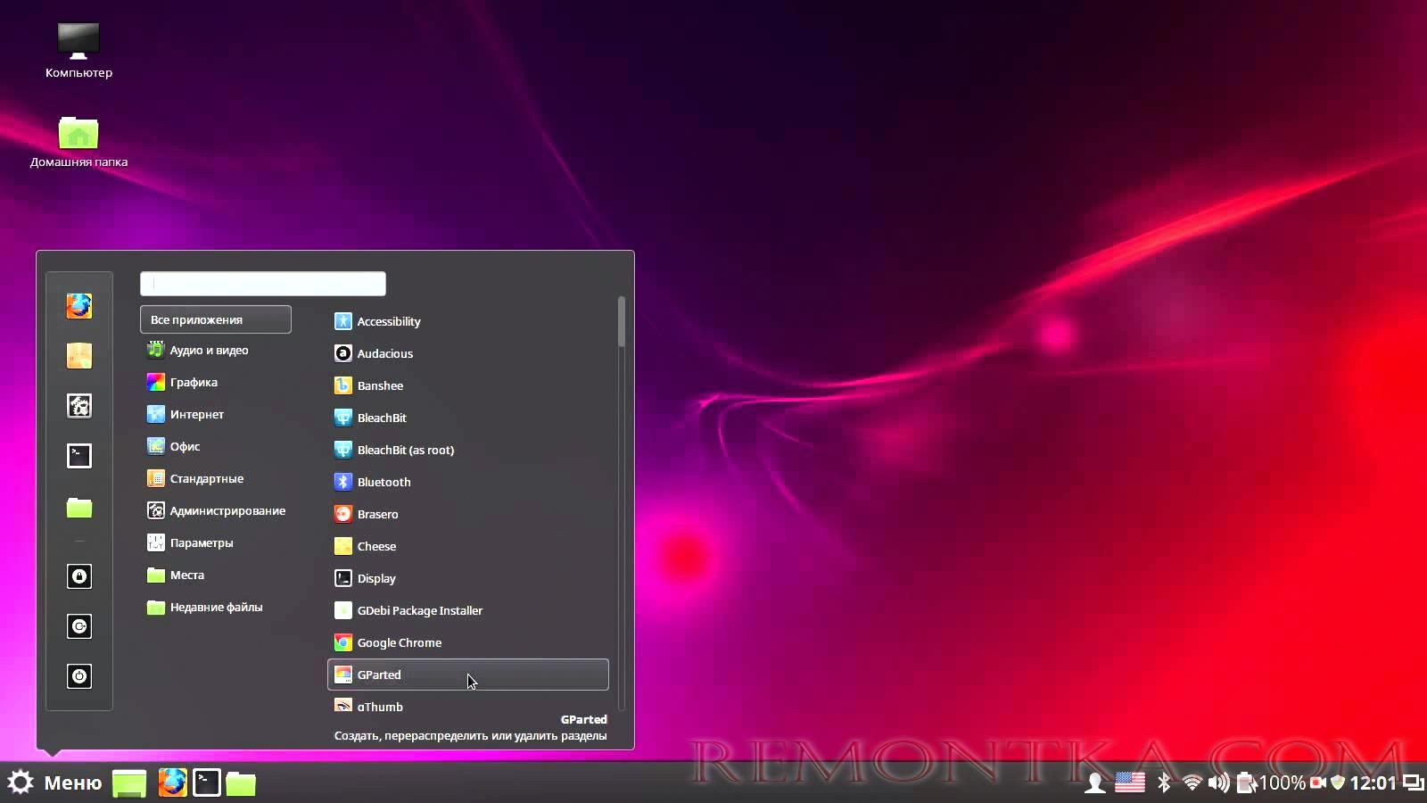
Task: Click the US keyboard layout flag indicator
Action: click(x=1130, y=782)
